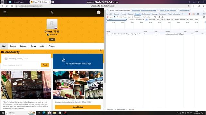Open the Jobs tab
The width and height of the screenshot is (206, 115).
[42, 46]
